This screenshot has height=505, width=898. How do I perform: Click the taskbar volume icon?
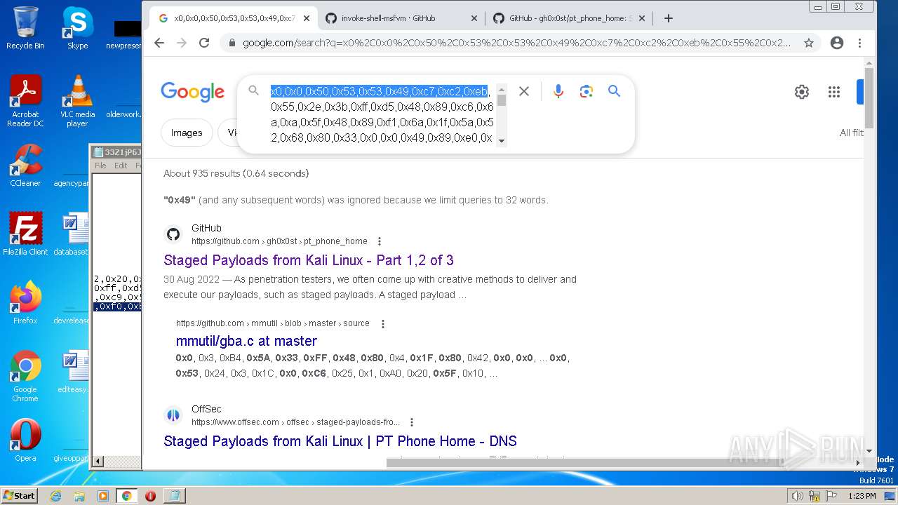pyautogui.click(x=797, y=496)
